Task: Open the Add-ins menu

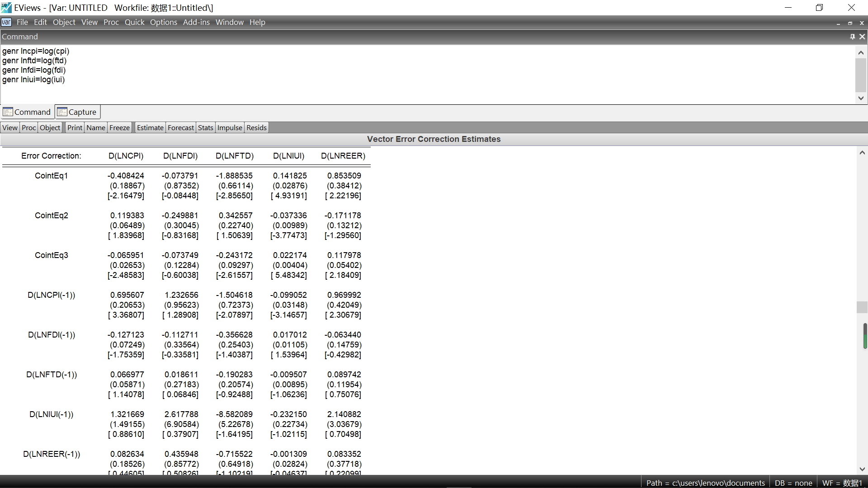Action: click(196, 22)
